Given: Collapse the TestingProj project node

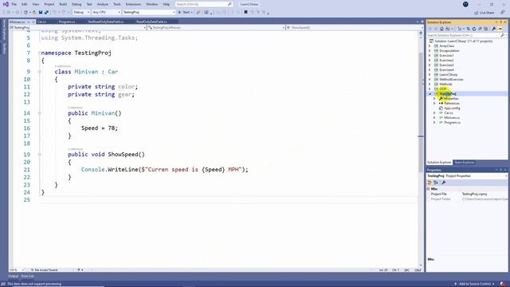Looking at the screenshot, I should (x=430, y=94).
